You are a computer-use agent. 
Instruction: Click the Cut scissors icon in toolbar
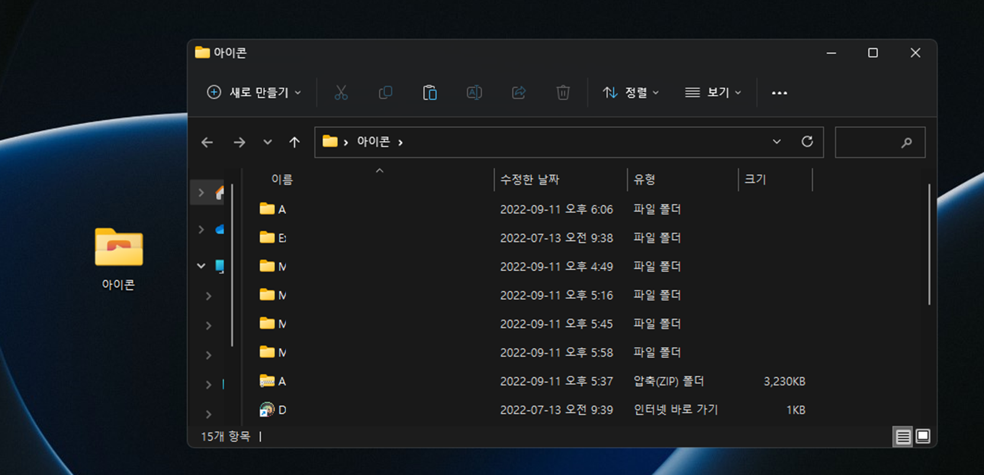tap(341, 93)
